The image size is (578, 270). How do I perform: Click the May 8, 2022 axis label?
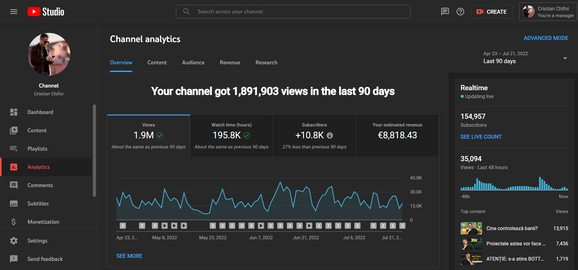(165, 238)
